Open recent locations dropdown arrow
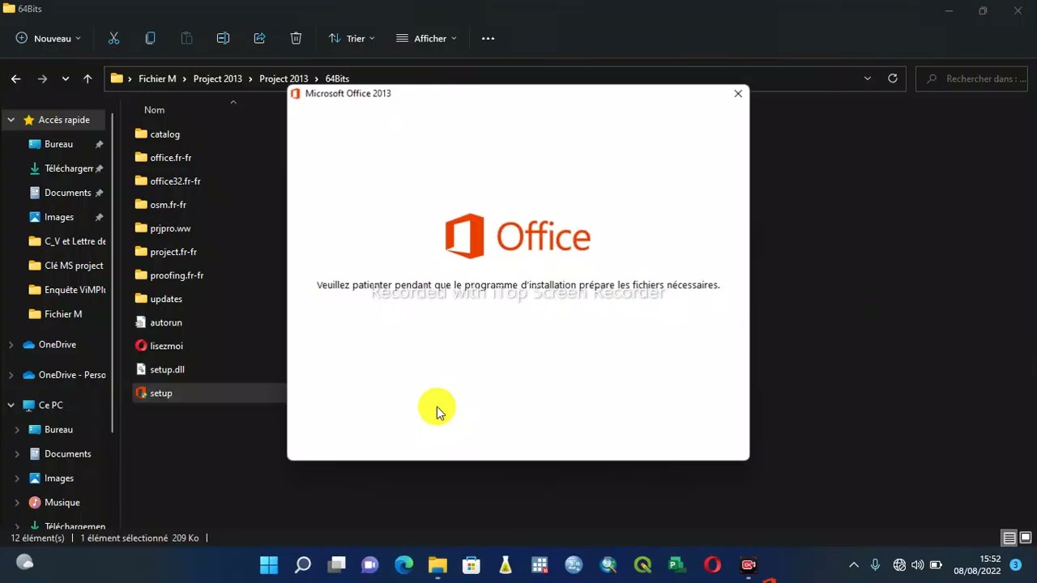This screenshot has height=583, width=1037. [x=65, y=79]
